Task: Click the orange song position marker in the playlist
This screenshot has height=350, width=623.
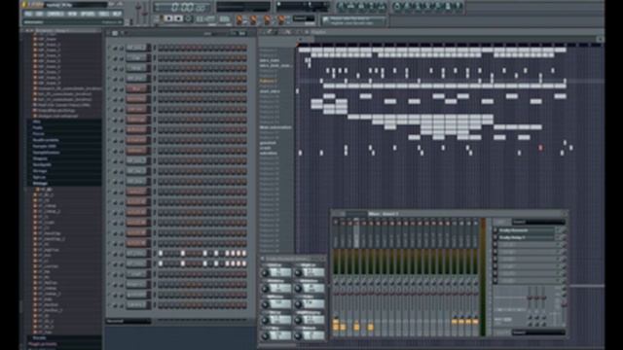Action: pos(297,45)
